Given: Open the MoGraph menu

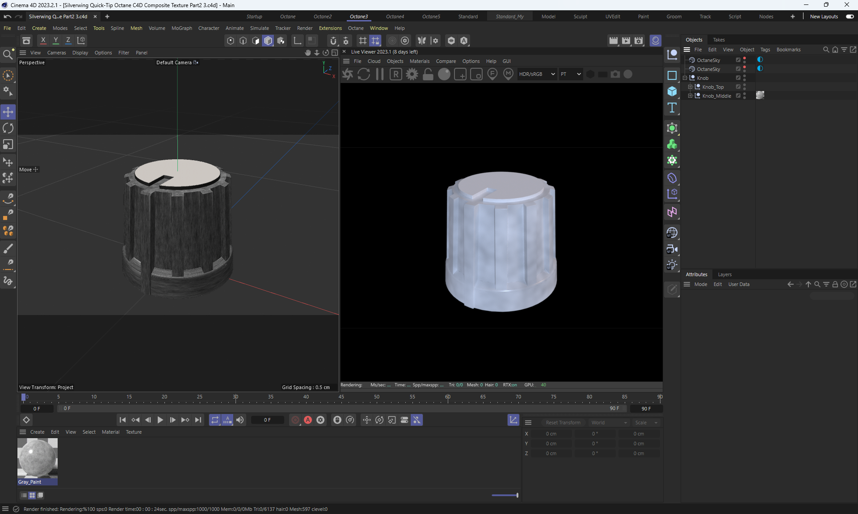Looking at the screenshot, I should click(181, 28).
